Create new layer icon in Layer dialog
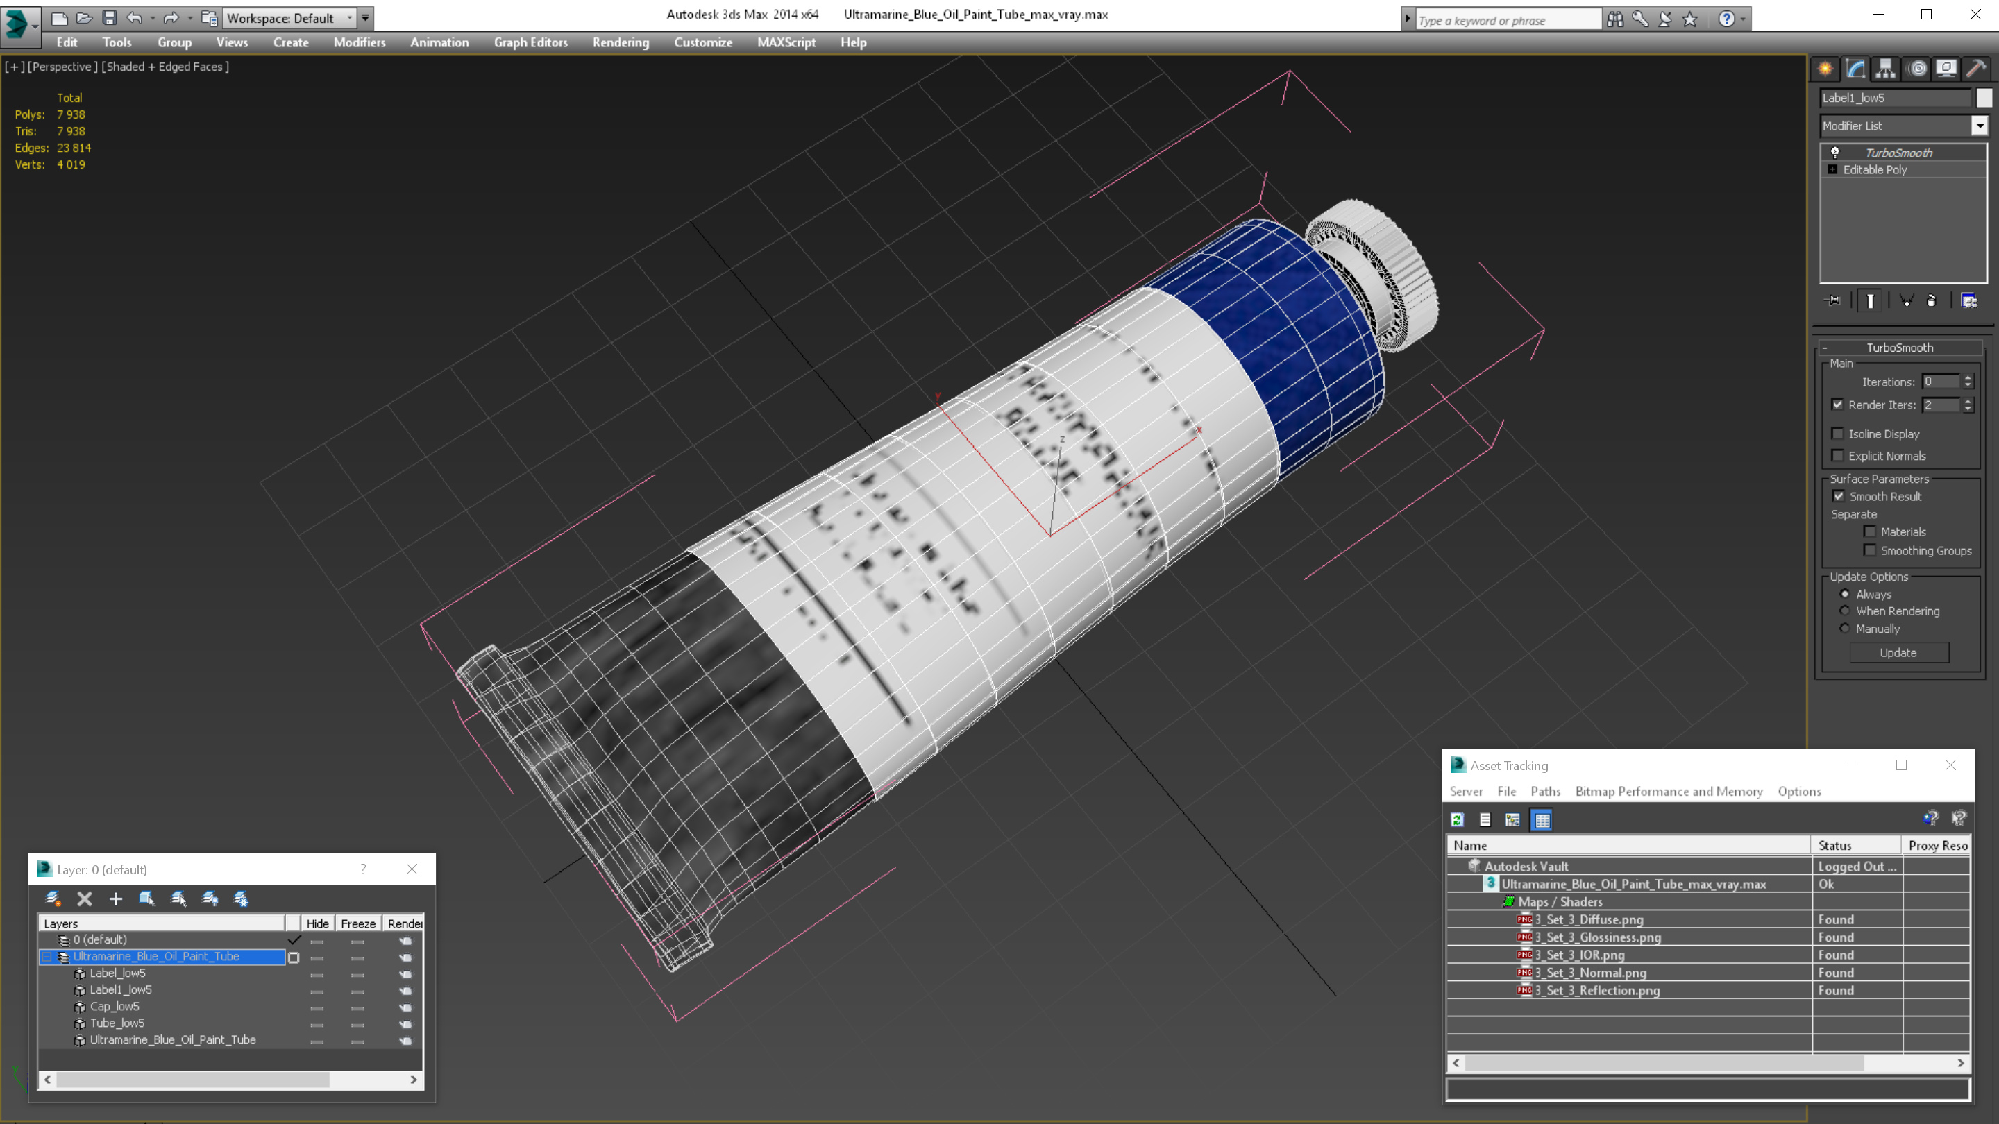Image resolution: width=1999 pixels, height=1124 pixels. pyautogui.click(x=53, y=899)
